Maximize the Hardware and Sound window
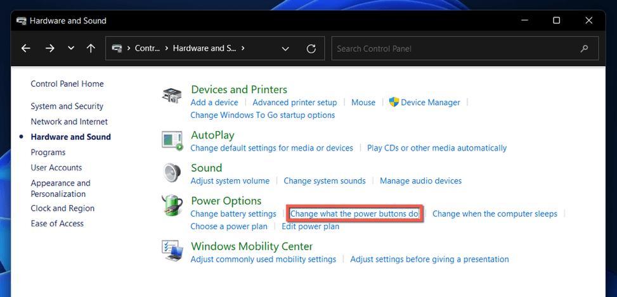The height and width of the screenshot is (297, 617). click(x=556, y=20)
